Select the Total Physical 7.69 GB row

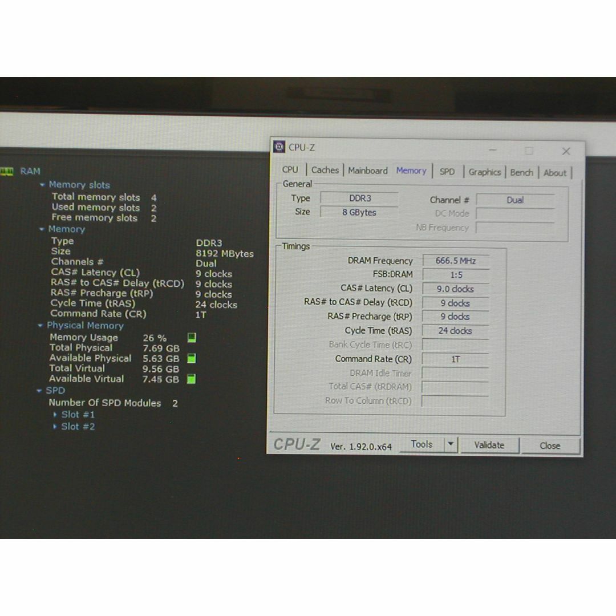coord(114,348)
